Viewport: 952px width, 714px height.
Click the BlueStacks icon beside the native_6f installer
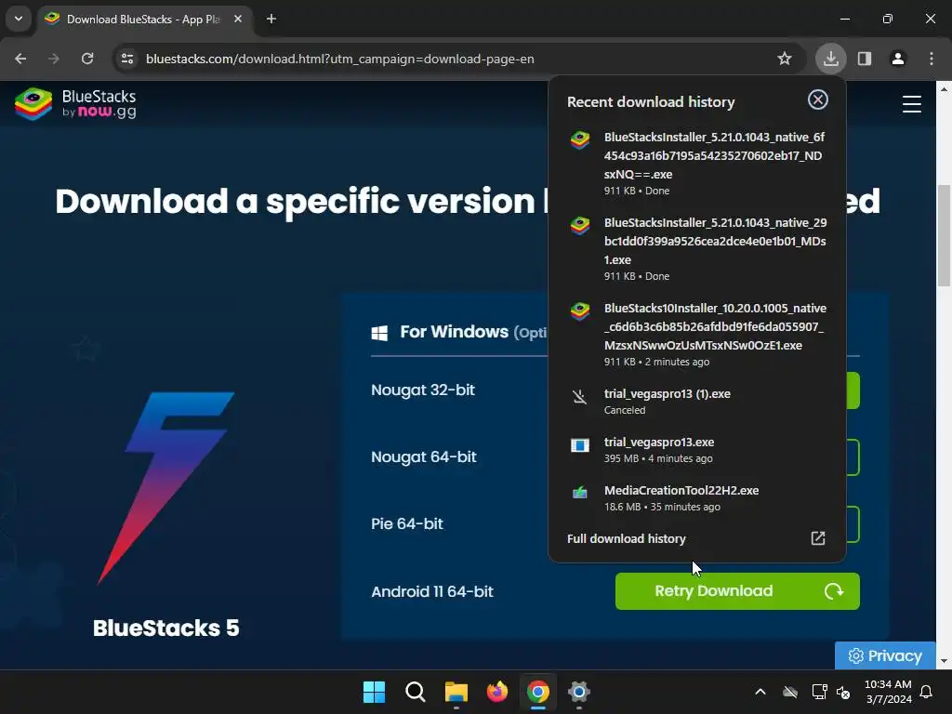580,139
